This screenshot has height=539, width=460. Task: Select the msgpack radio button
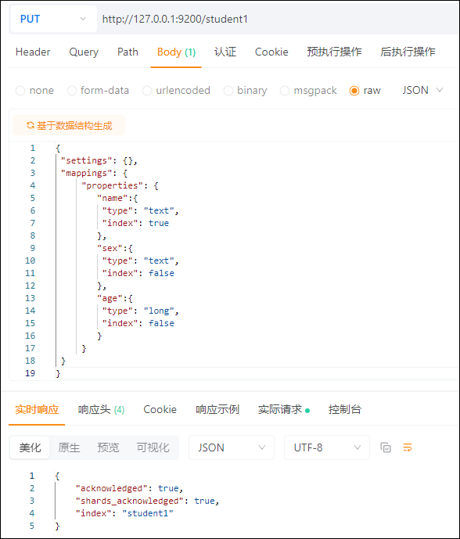coord(285,91)
